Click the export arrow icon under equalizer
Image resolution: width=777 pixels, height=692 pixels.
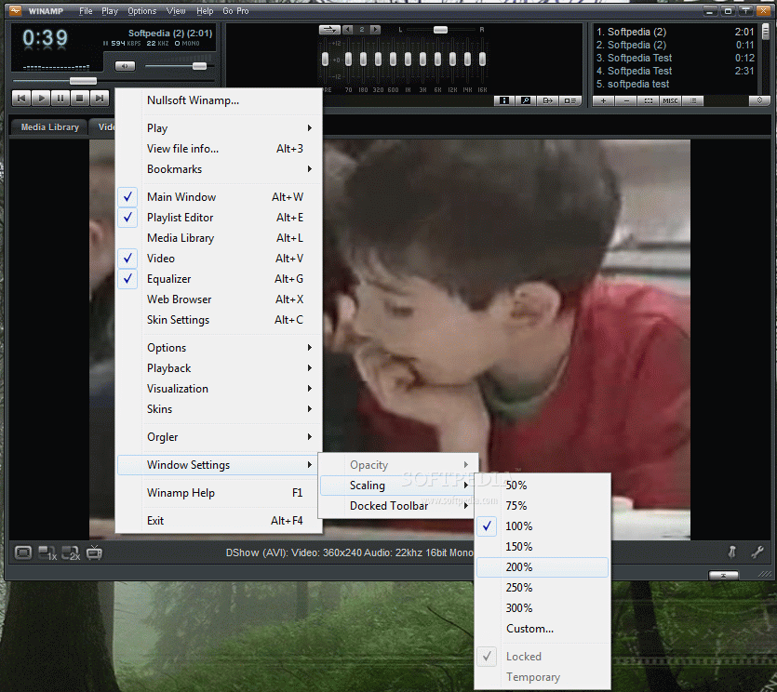[547, 100]
